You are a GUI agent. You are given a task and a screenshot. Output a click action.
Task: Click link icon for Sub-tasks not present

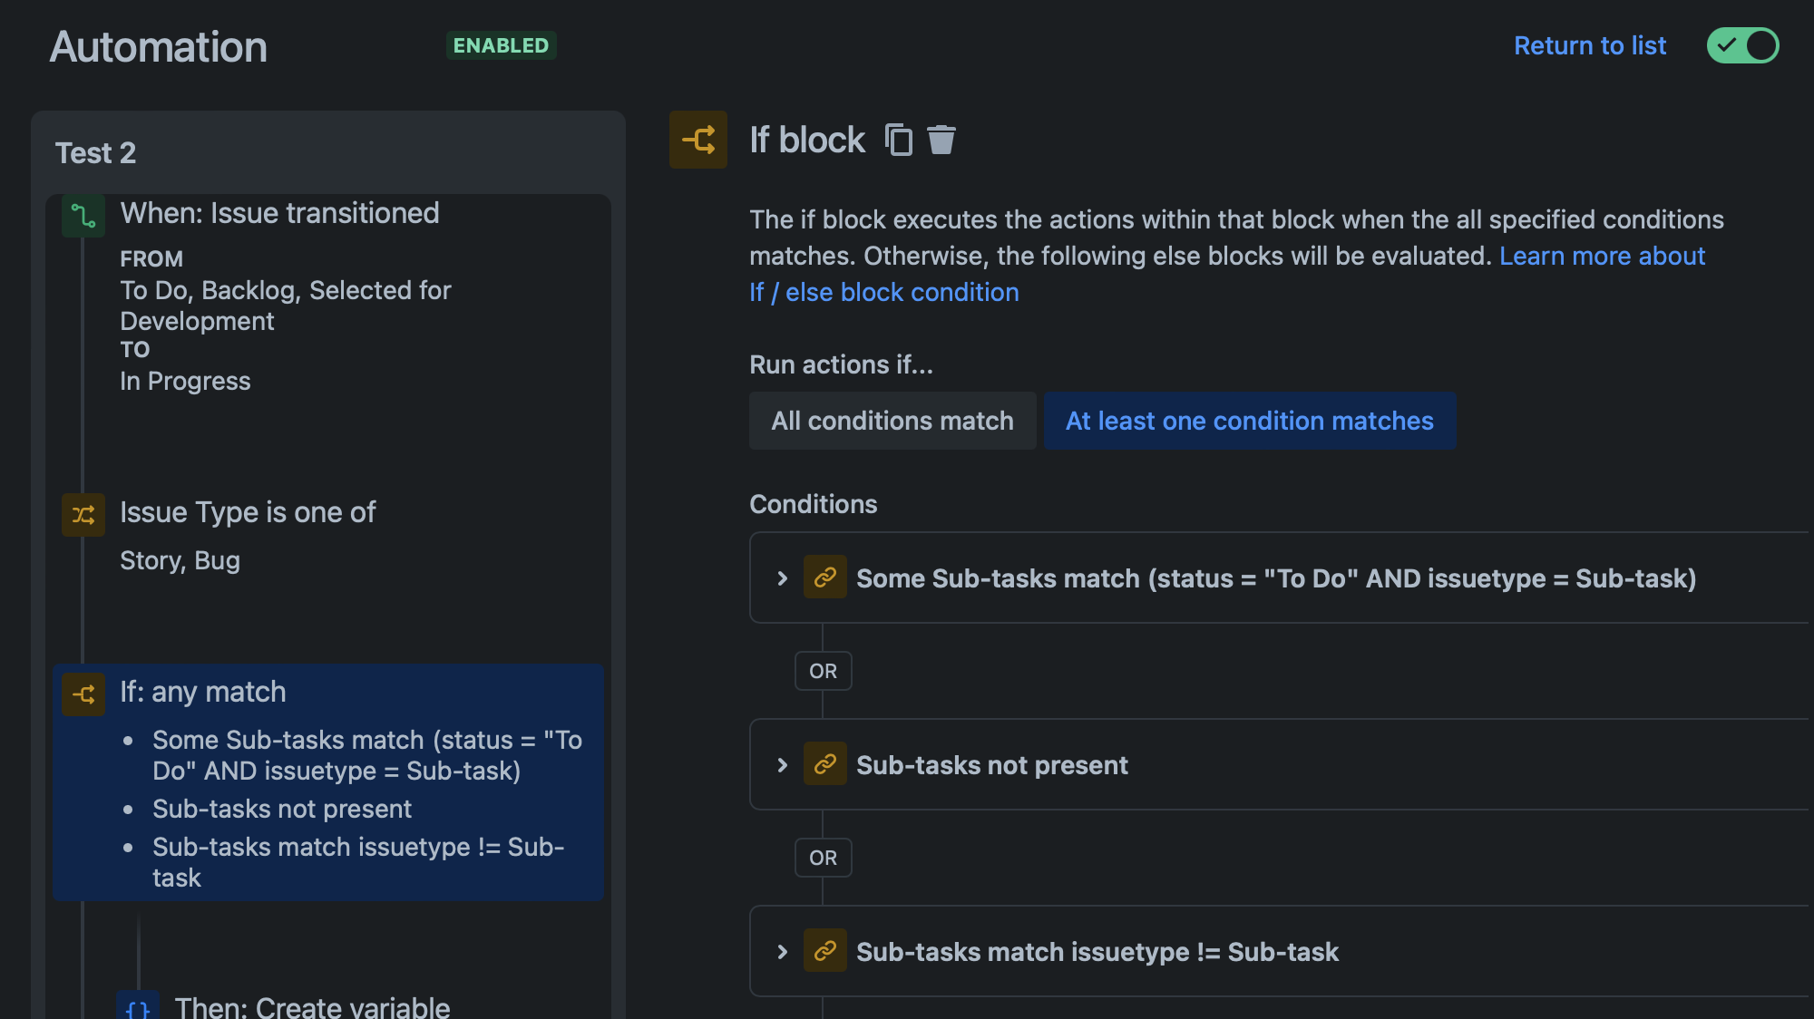click(x=825, y=764)
